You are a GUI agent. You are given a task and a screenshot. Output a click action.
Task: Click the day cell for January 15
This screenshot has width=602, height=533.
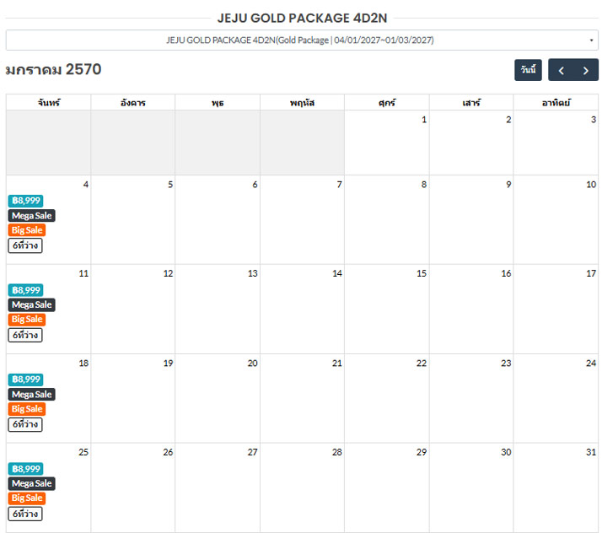coord(387,310)
